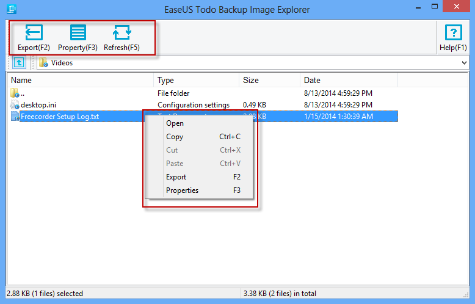Viewport: 475px width, 304px height.
Task: Select the greyed-out Paste menu entry
Action: tap(199, 164)
